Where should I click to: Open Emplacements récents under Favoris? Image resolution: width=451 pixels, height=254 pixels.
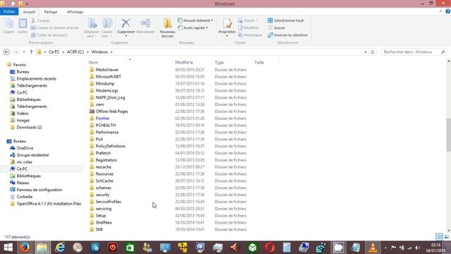coord(36,78)
